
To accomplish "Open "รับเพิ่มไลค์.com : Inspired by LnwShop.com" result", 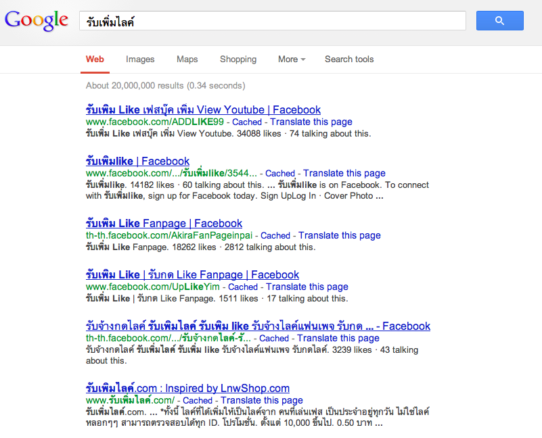I will click(x=187, y=389).
